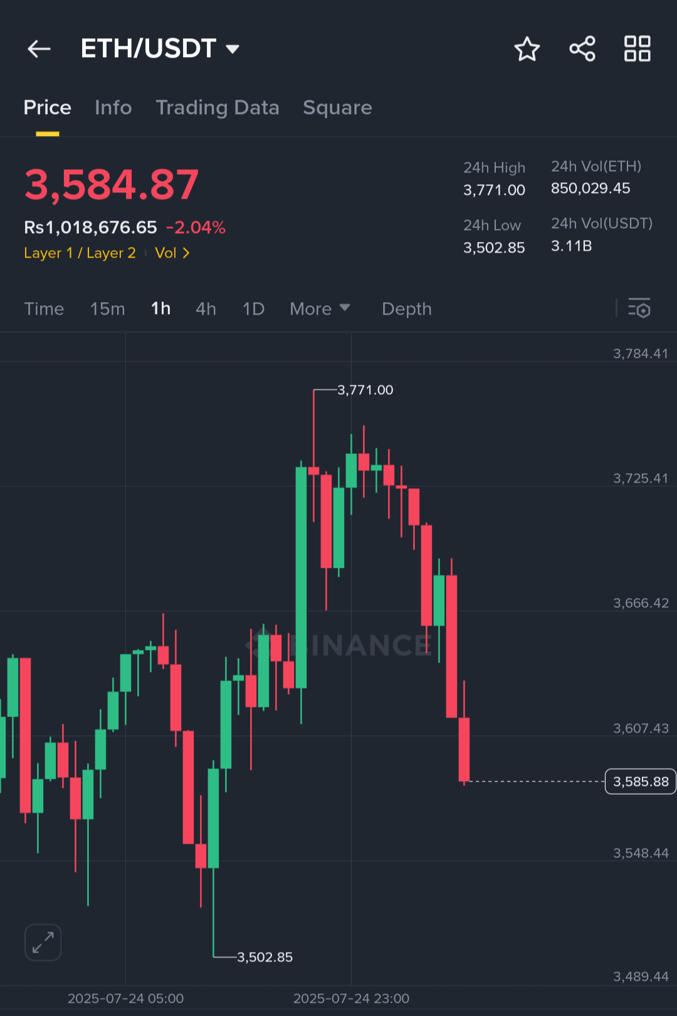
Task: Tap the tall green candle below 3,771.00 high
Action: pyautogui.click(x=302, y=577)
